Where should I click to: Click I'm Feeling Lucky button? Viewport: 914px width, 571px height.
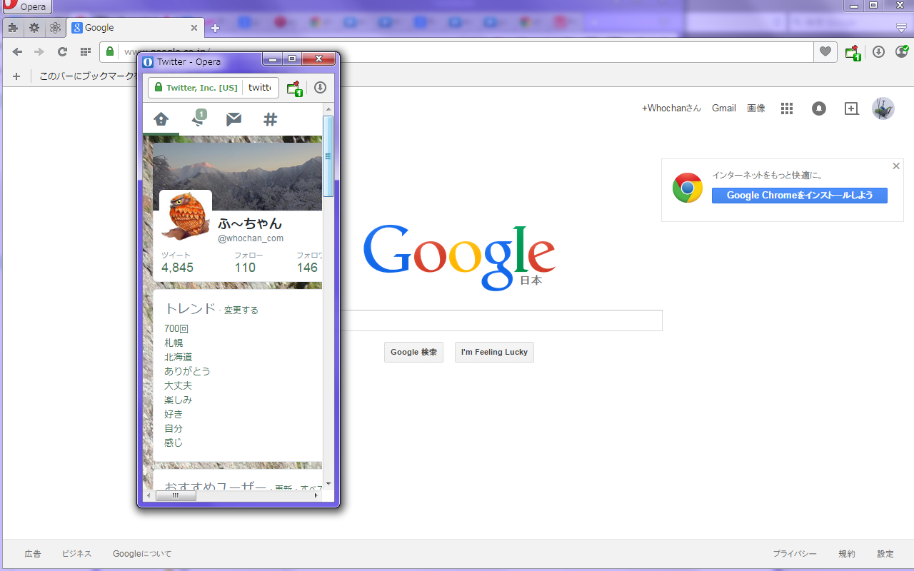click(x=494, y=352)
